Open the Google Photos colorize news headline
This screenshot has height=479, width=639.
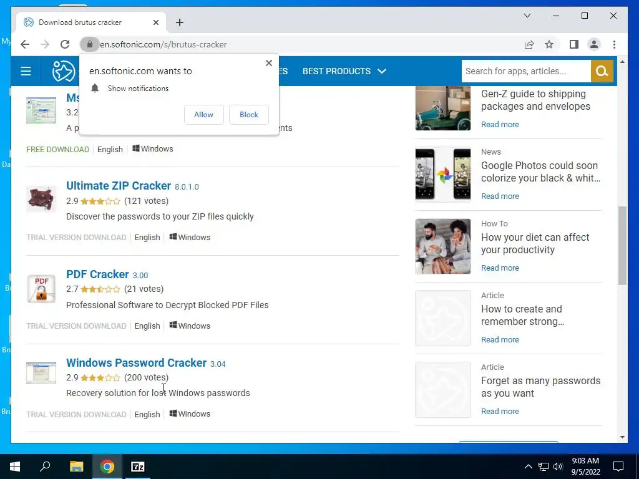pyautogui.click(x=540, y=172)
